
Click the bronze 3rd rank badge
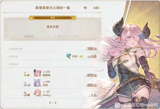coord(27,94)
